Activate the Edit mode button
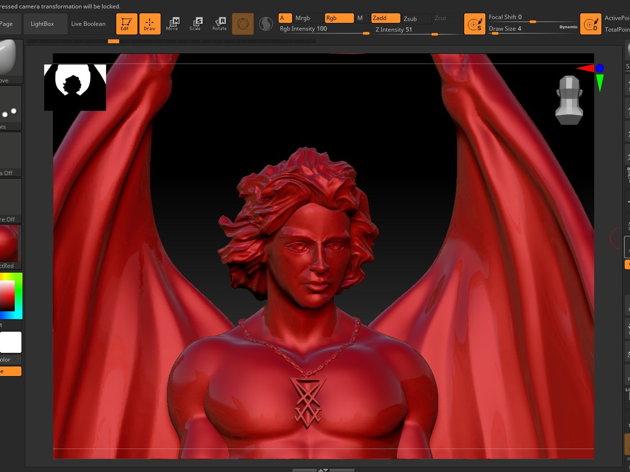This screenshot has width=630, height=472. [x=126, y=24]
